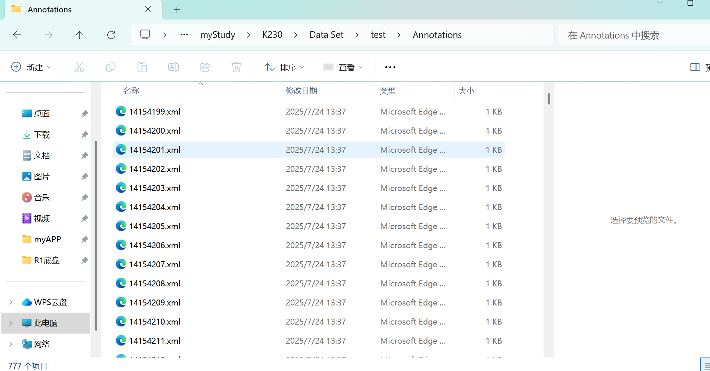Select file 14154207.xml
The image size is (710, 371).
click(x=309, y=264)
